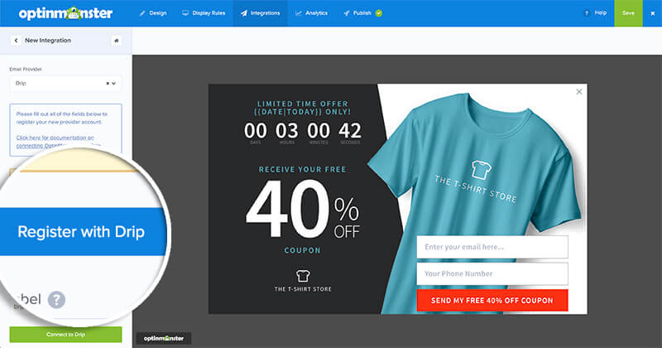Click the email input field in popup

pyautogui.click(x=492, y=247)
